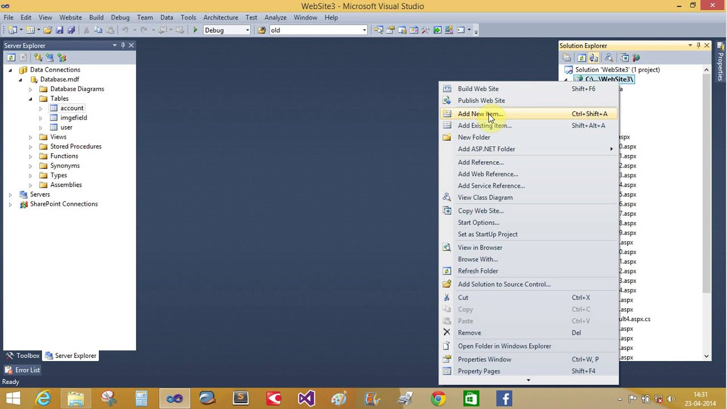Image resolution: width=727 pixels, height=409 pixels.
Task: Open Server Explorer window position dropdown arrow
Action: pyautogui.click(x=115, y=45)
